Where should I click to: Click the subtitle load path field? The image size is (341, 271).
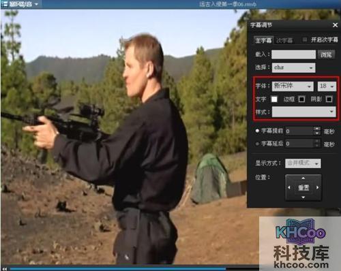click(293, 54)
